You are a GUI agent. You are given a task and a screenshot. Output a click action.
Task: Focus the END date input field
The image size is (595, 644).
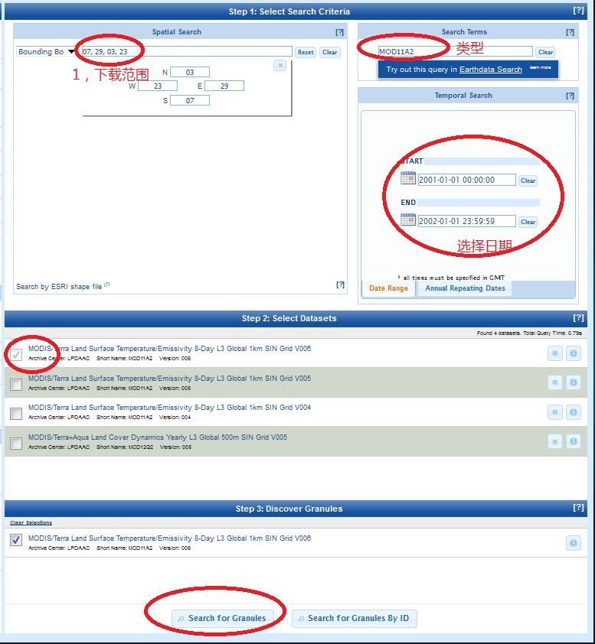point(466,221)
